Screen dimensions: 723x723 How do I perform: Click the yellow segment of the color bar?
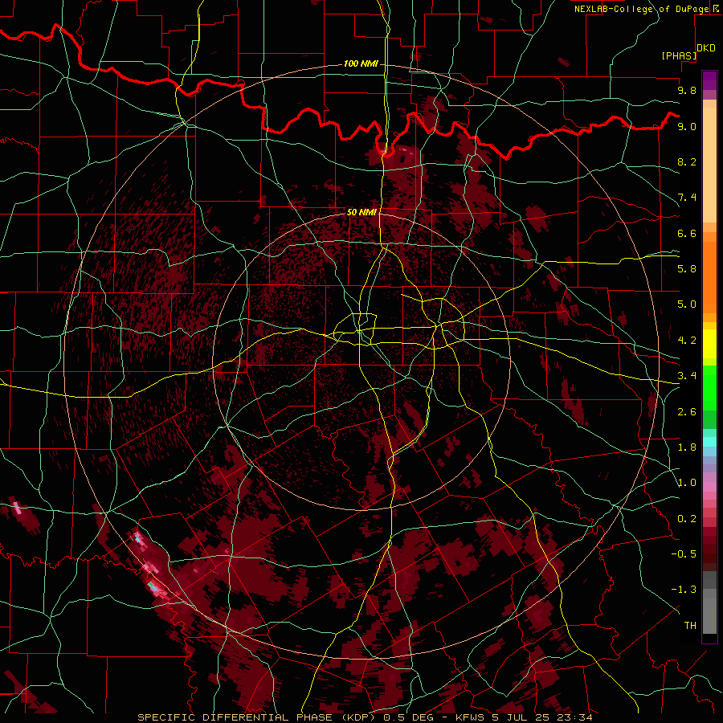click(709, 344)
